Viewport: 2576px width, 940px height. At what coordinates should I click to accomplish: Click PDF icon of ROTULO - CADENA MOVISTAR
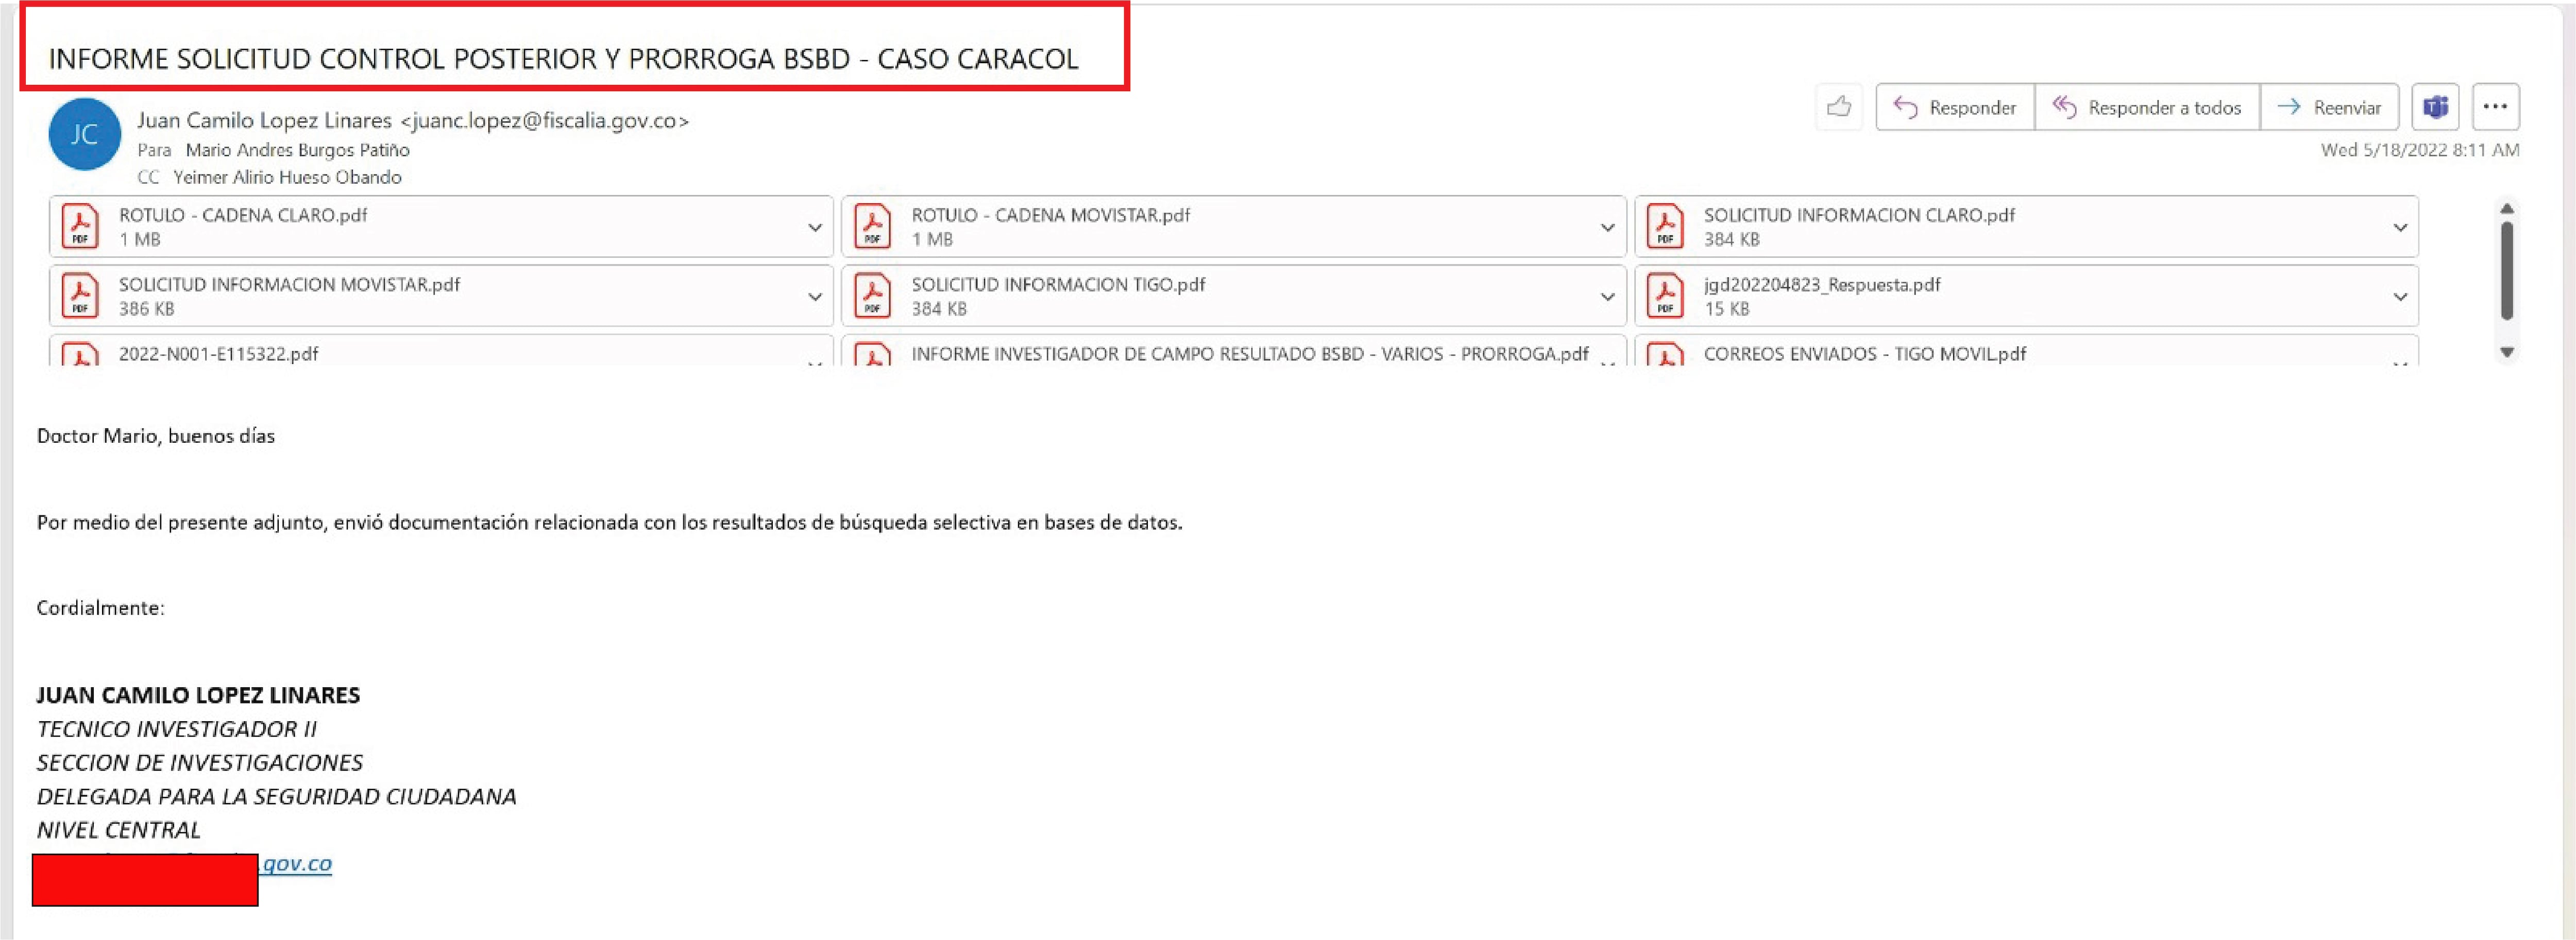[x=872, y=227]
